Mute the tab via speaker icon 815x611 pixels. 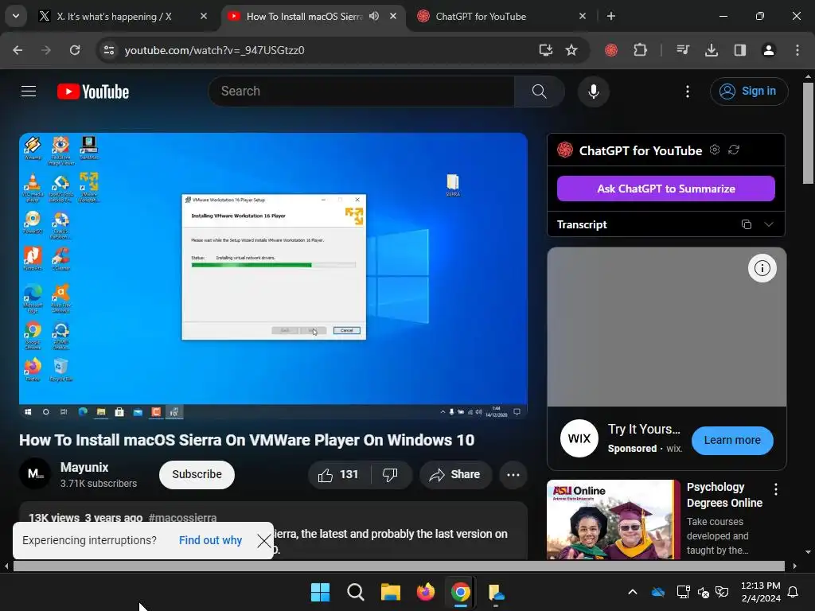(x=374, y=16)
